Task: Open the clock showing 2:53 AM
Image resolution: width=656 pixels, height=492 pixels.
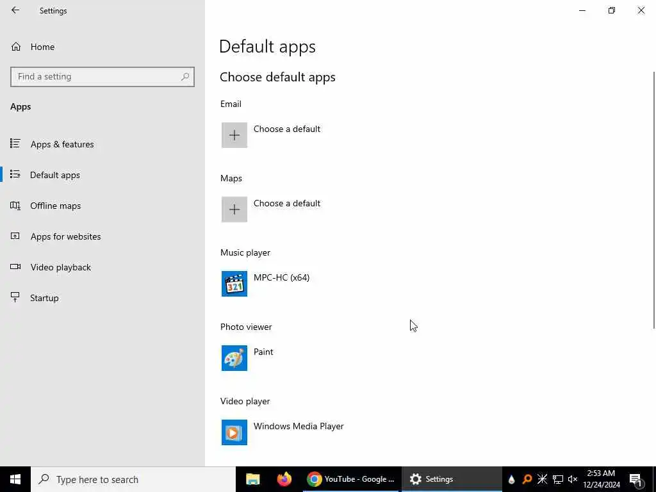Action: (602, 479)
